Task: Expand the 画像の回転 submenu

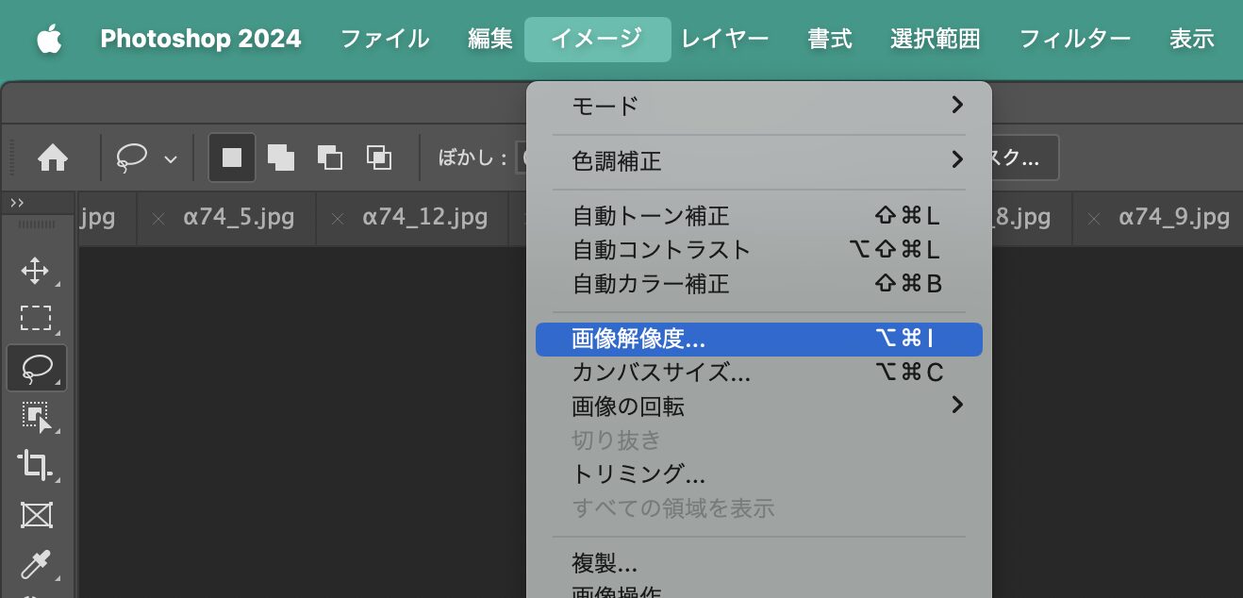Action: tap(759, 407)
